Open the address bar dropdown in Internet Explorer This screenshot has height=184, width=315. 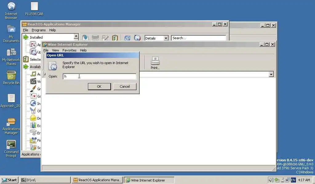[x=271, y=75]
